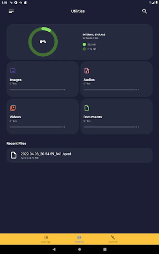Open recent file 2022-04-08_20-54-59_841.hprof
The width and height of the screenshot is (159, 254).
click(79, 155)
